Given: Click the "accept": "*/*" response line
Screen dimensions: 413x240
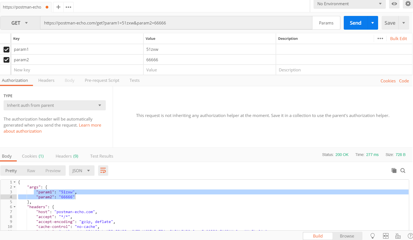Looking at the screenshot, I should [x=54, y=217].
